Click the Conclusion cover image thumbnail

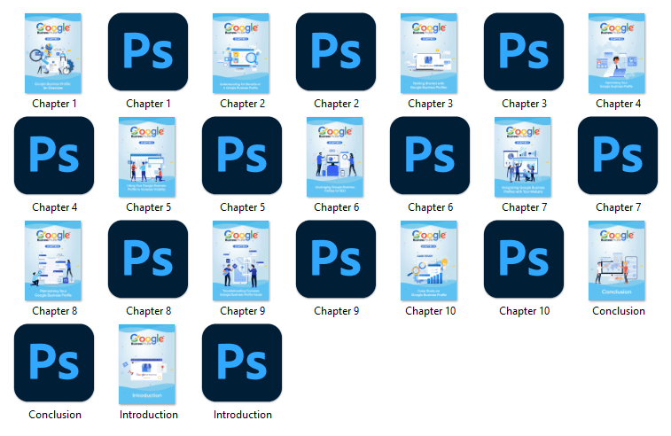[617, 261]
